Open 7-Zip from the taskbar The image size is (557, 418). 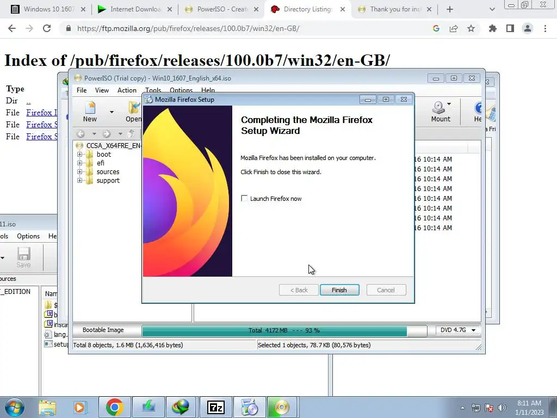(x=216, y=407)
